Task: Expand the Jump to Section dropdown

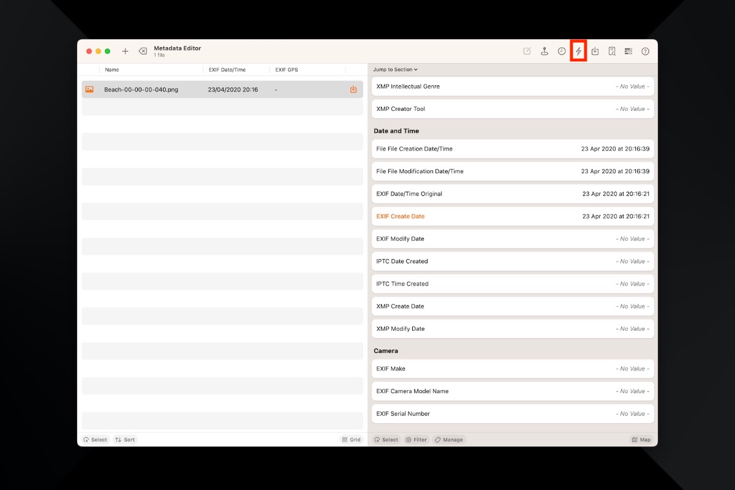Action: tap(395, 70)
